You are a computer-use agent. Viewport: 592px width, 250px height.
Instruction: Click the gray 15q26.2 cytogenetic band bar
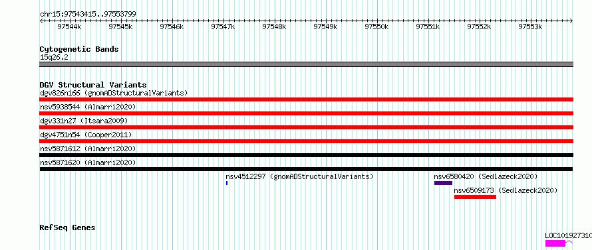pyautogui.click(x=306, y=64)
